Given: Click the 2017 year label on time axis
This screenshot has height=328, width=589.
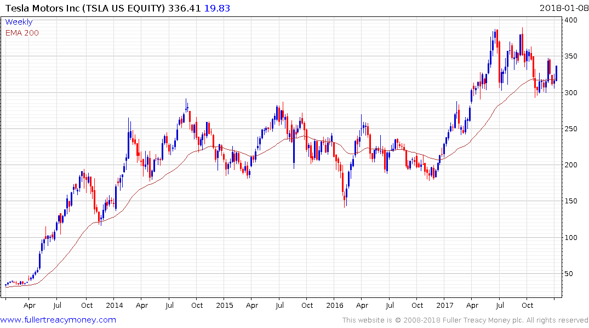Looking at the screenshot, I should tap(445, 305).
